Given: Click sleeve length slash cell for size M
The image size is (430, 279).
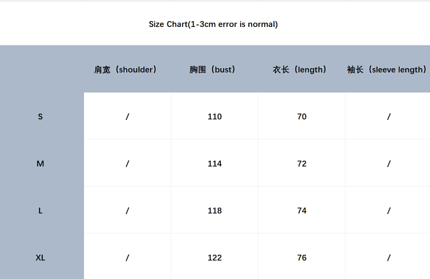Looking at the screenshot, I should click(389, 164).
